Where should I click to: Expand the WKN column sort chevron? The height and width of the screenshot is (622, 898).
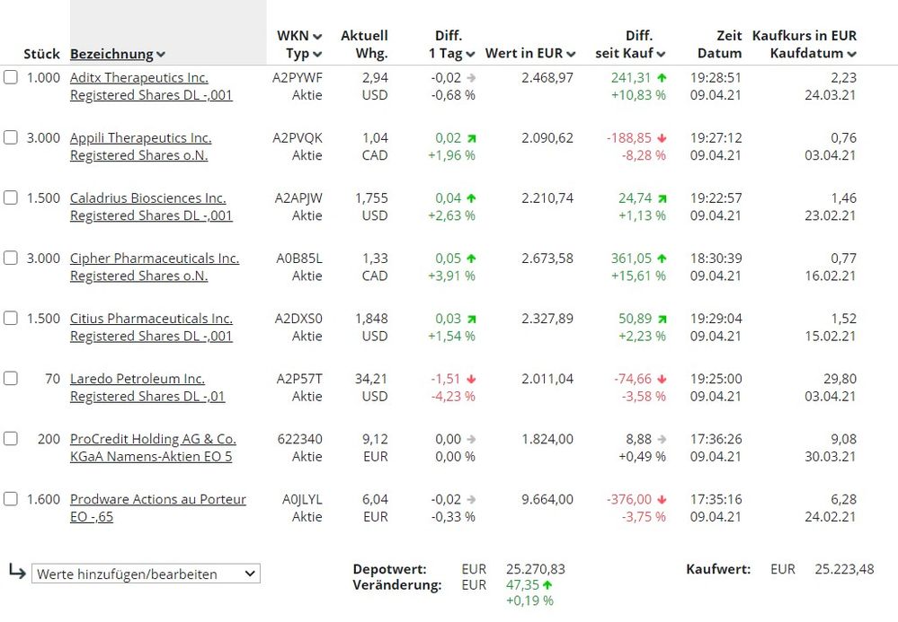click(316, 37)
